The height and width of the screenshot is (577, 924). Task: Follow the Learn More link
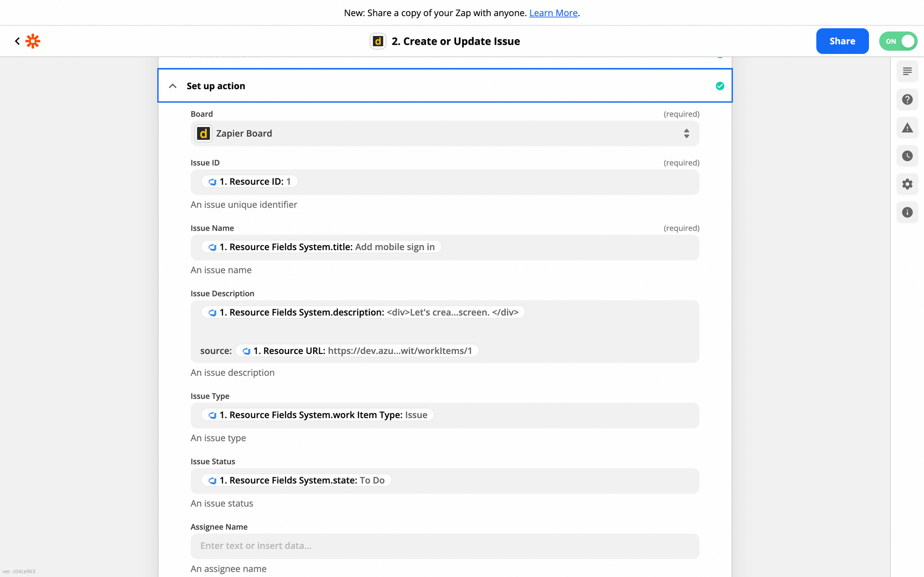pyautogui.click(x=553, y=13)
